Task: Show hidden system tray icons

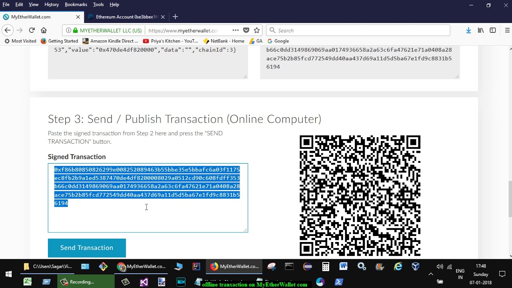Action: [431, 274]
